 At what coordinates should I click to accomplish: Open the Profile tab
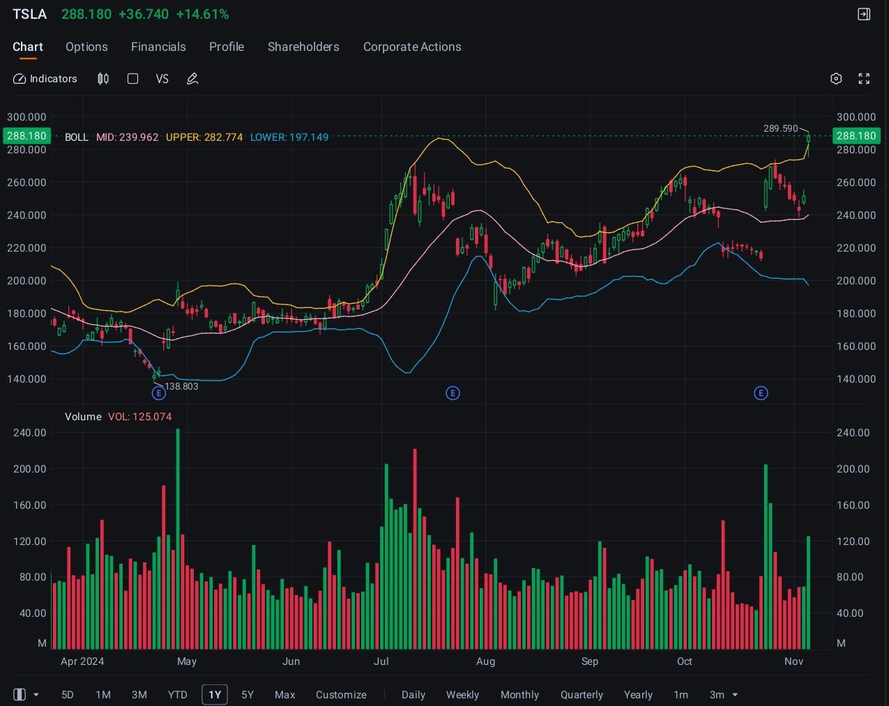point(227,47)
